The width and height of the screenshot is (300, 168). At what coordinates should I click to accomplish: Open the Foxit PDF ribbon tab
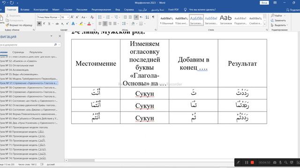[x=173, y=9]
